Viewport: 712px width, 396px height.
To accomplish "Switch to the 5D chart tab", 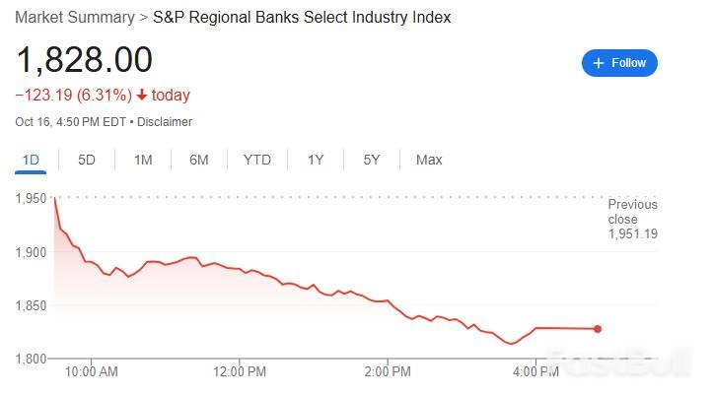I will 87,160.
